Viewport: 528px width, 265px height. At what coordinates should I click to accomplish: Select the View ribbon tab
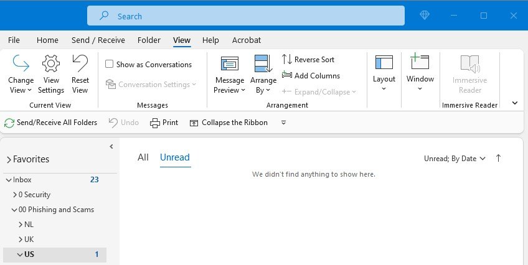(182, 40)
